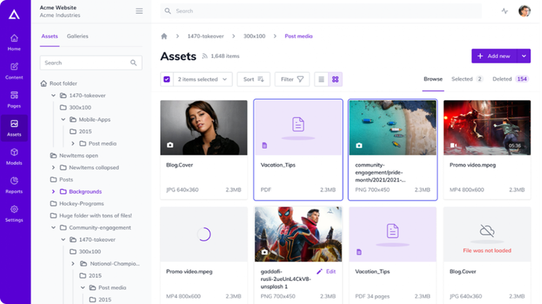The image size is (542, 304).
Task: Click Edit on the gaddafi-rusli asset
Action: point(326,272)
